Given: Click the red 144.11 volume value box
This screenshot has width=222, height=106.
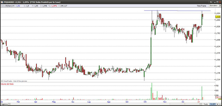Looking at the screenshot, I should (218, 97).
